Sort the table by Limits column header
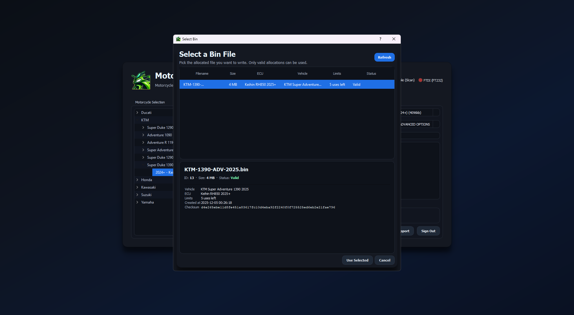The width and height of the screenshot is (574, 315). click(337, 74)
